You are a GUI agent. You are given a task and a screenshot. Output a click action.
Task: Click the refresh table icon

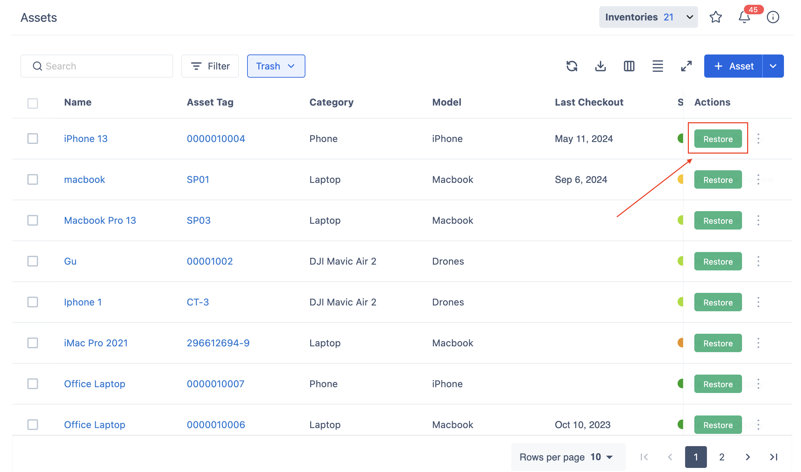pos(572,66)
